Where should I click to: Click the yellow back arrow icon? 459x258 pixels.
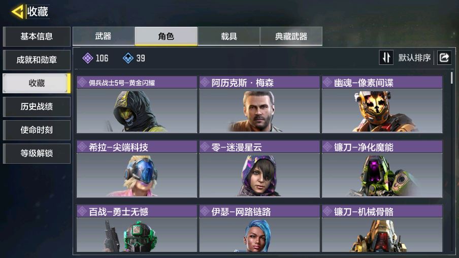(x=17, y=12)
